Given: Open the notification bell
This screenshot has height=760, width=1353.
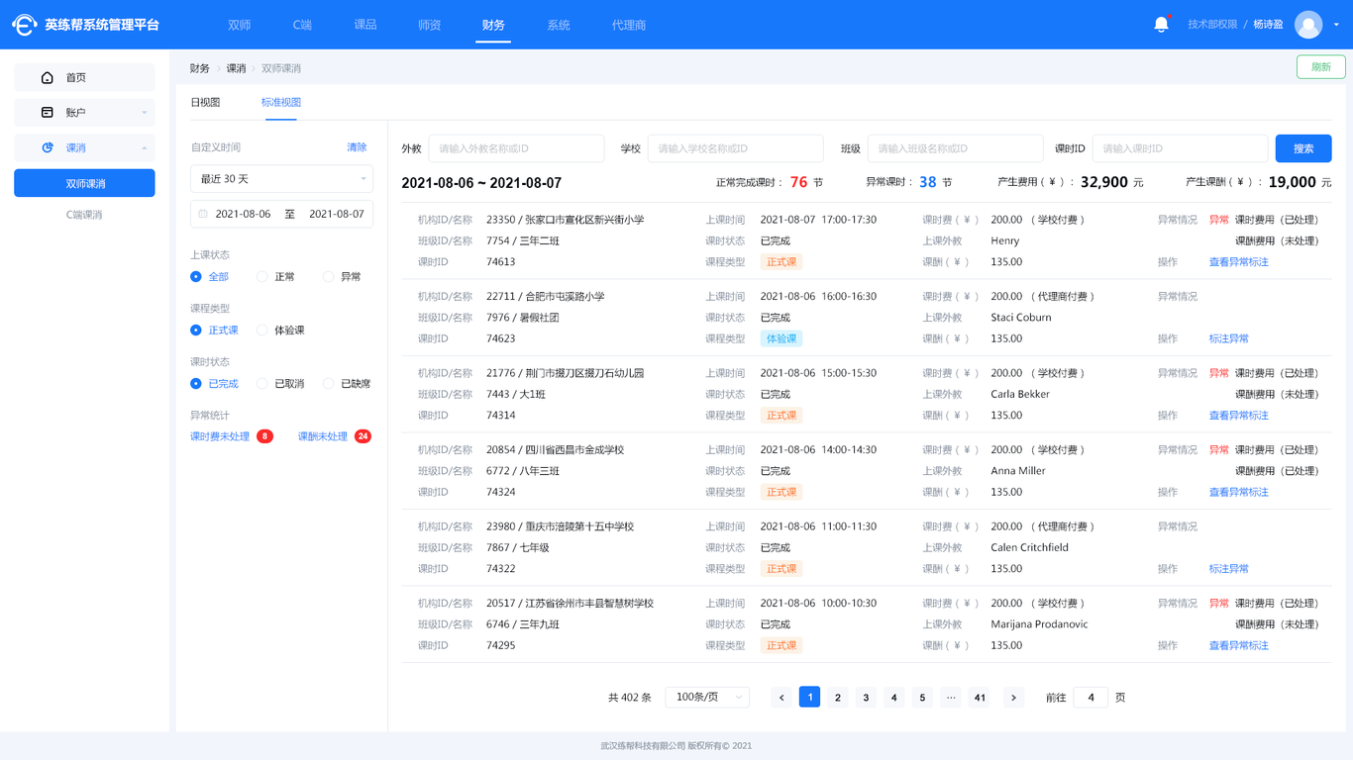Looking at the screenshot, I should coord(1161,25).
